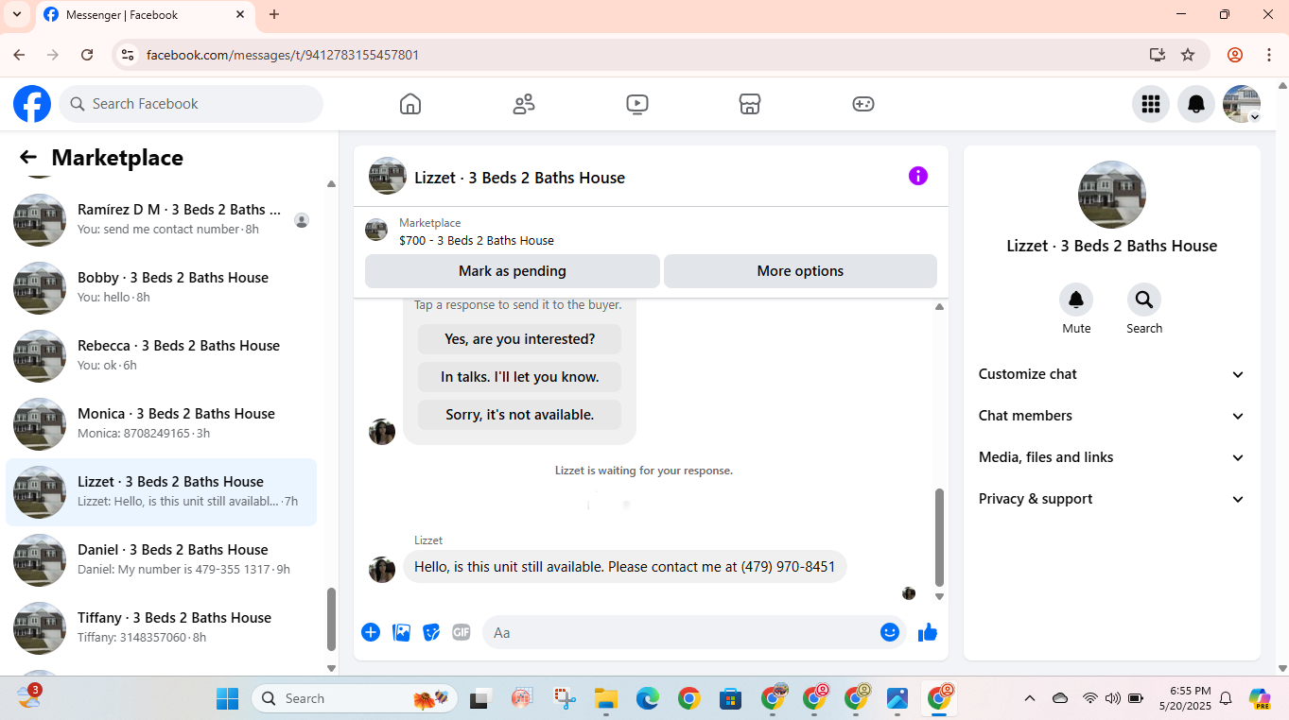Open the Notifications bell in Facebook header

(x=1196, y=104)
